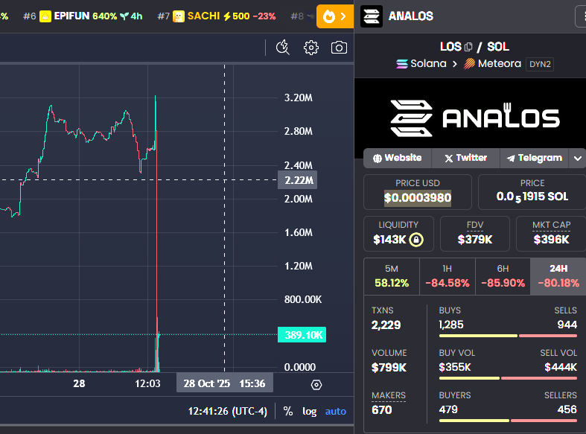Click the BUYS count 1,285
Image resolution: width=586 pixels, height=434 pixels.
(451, 325)
